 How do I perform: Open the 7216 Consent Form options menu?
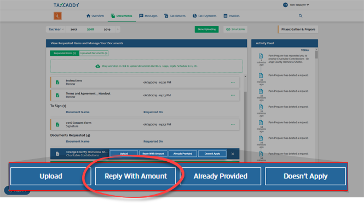coord(233,125)
